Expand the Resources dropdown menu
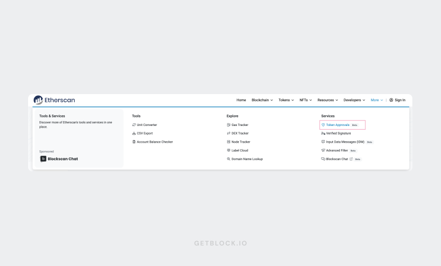 [328, 100]
